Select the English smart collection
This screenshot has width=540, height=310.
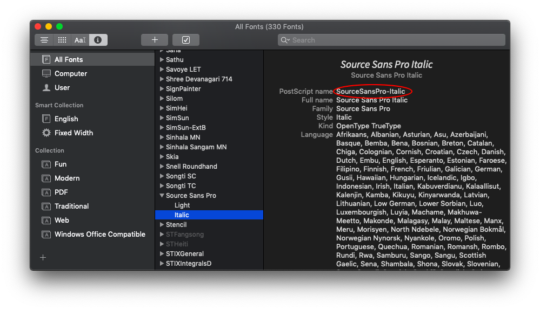pyautogui.click(x=66, y=119)
